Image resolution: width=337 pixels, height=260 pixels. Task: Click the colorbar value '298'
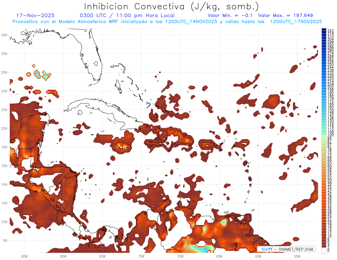(331, 42)
